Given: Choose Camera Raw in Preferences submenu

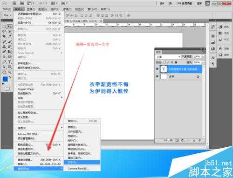Looking at the screenshot, I should pyautogui.click(x=82, y=169).
